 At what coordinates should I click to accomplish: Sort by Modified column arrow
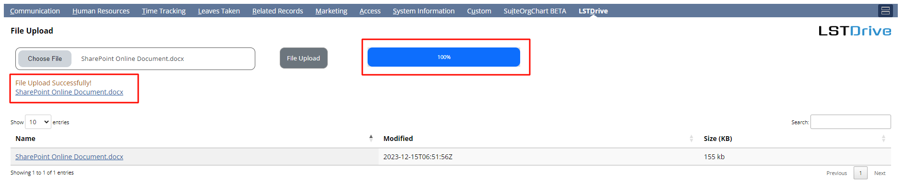pos(691,138)
